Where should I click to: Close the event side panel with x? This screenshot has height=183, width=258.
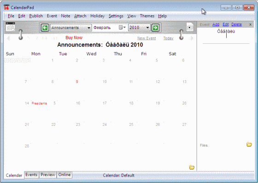tap(250, 25)
